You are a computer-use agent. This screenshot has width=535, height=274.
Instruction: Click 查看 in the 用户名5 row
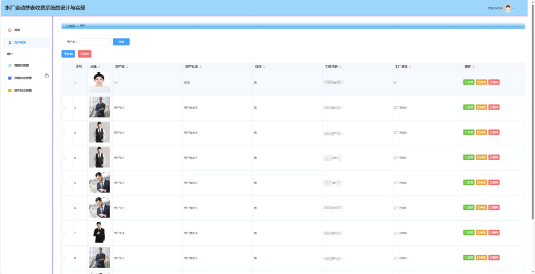click(469, 207)
